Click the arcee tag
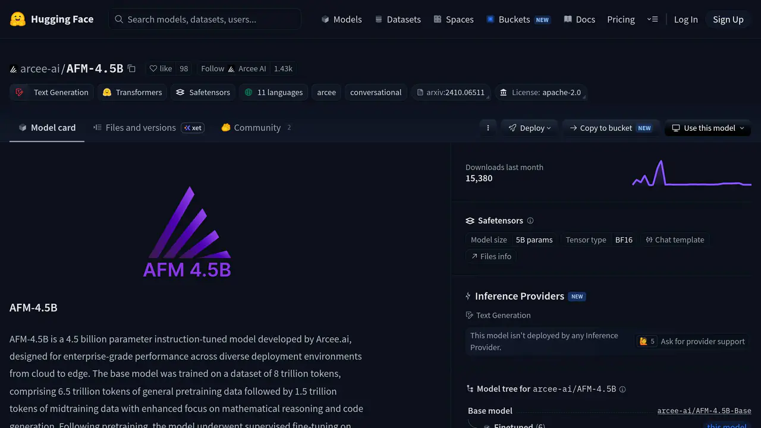Viewport: 761px width, 428px height. (326, 92)
